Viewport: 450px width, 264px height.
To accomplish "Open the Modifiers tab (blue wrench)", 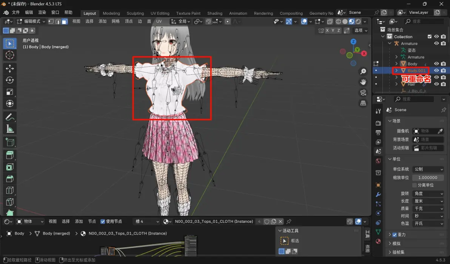I will point(378,195).
